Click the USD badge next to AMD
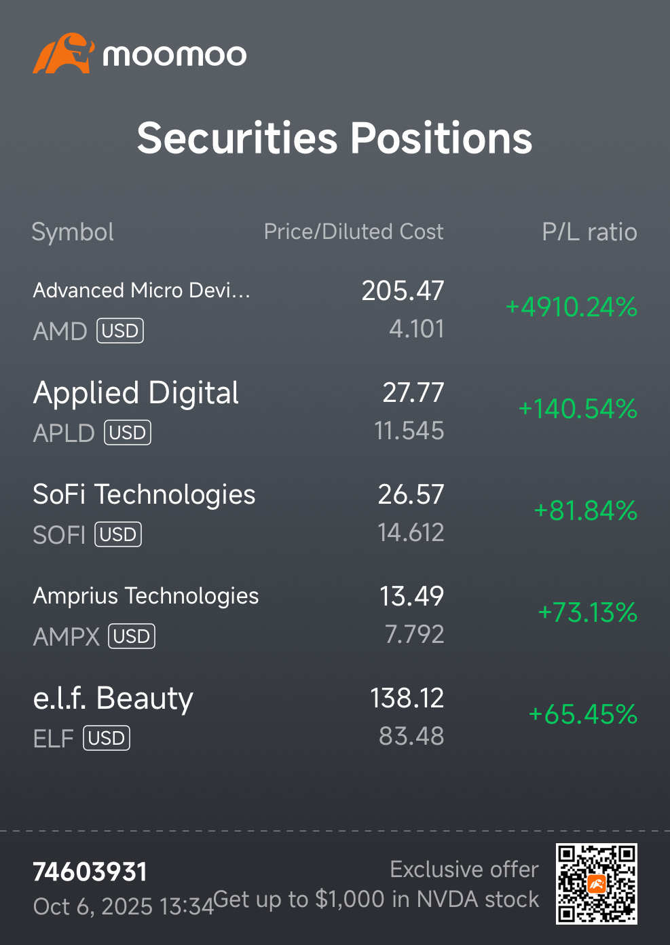Screen dimensions: 670x945 tap(120, 331)
